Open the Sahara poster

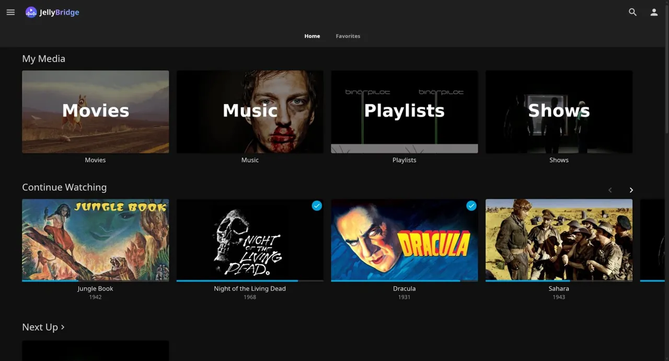tap(559, 240)
